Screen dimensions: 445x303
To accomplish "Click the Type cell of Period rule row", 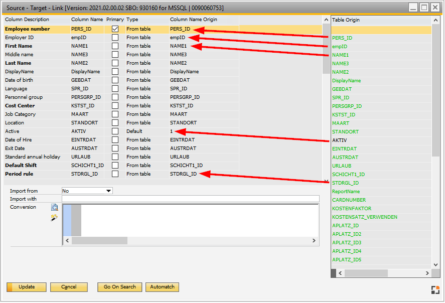I will coord(145,174).
